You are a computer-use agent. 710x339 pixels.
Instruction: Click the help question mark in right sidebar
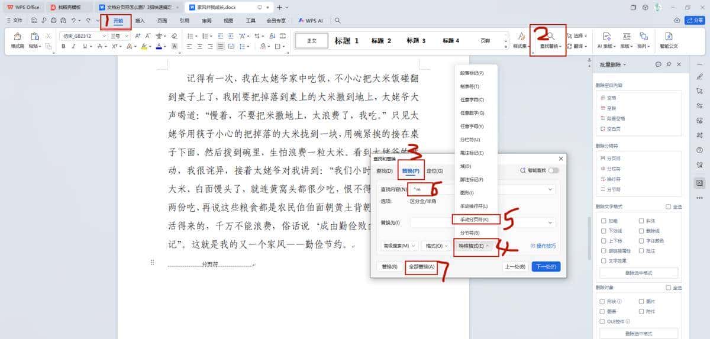pos(700,150)
